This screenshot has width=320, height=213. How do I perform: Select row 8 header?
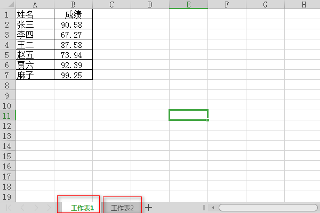click(8, 85)
